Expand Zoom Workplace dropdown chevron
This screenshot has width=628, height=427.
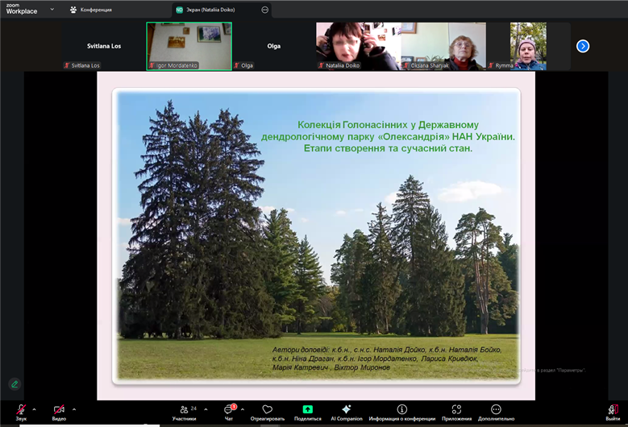[x=52, y=10]
